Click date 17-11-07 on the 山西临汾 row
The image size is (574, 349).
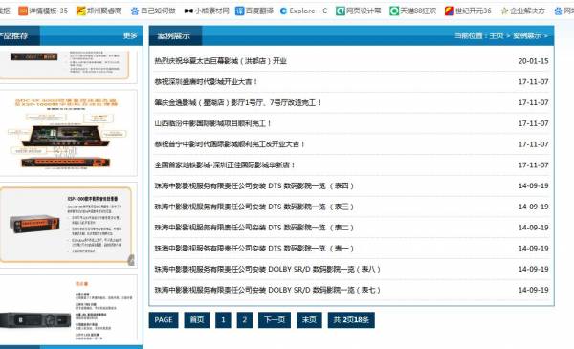(x=534, y=123)
